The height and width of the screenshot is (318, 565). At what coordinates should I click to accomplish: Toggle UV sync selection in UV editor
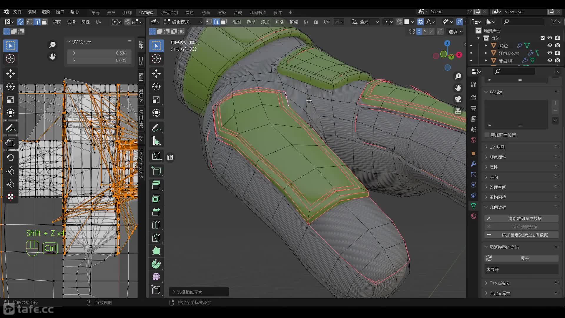(20, 22)
